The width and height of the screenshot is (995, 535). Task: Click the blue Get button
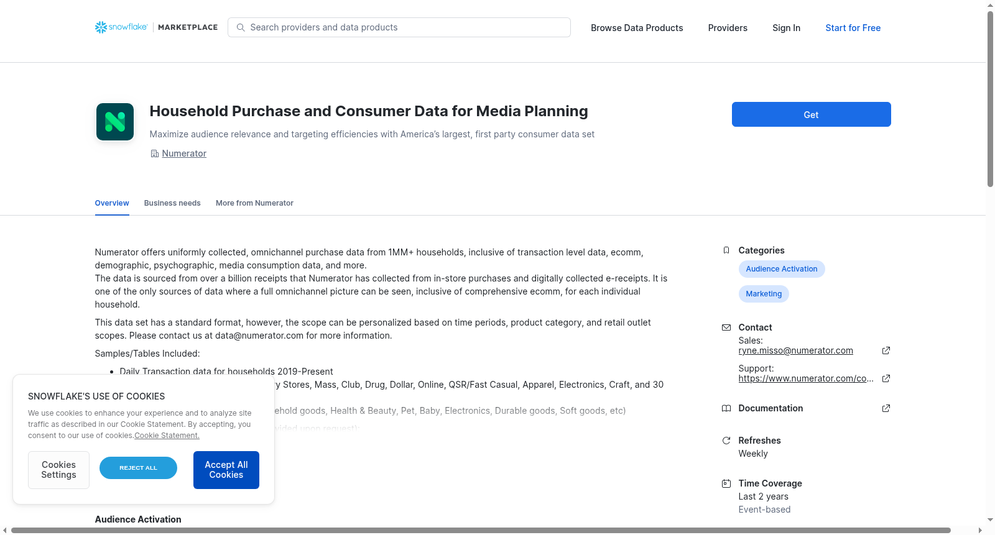click(811, 114)
